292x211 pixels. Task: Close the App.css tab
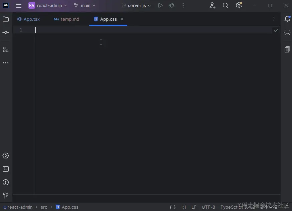pyautogui.click(x=122, y=19)
